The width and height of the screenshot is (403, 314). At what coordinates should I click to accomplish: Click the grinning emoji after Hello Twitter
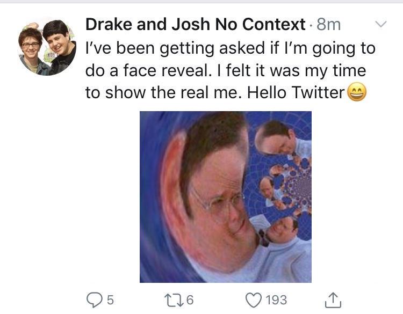[x=357, y=92]
